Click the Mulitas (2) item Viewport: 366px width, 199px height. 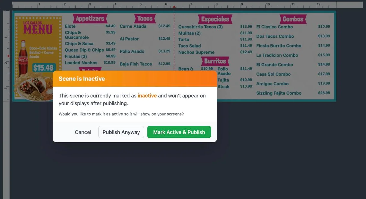click(189, 33)
